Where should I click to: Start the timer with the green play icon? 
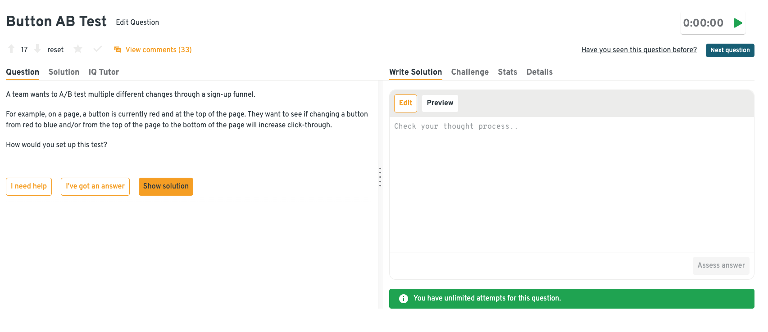tap(737, 23)
